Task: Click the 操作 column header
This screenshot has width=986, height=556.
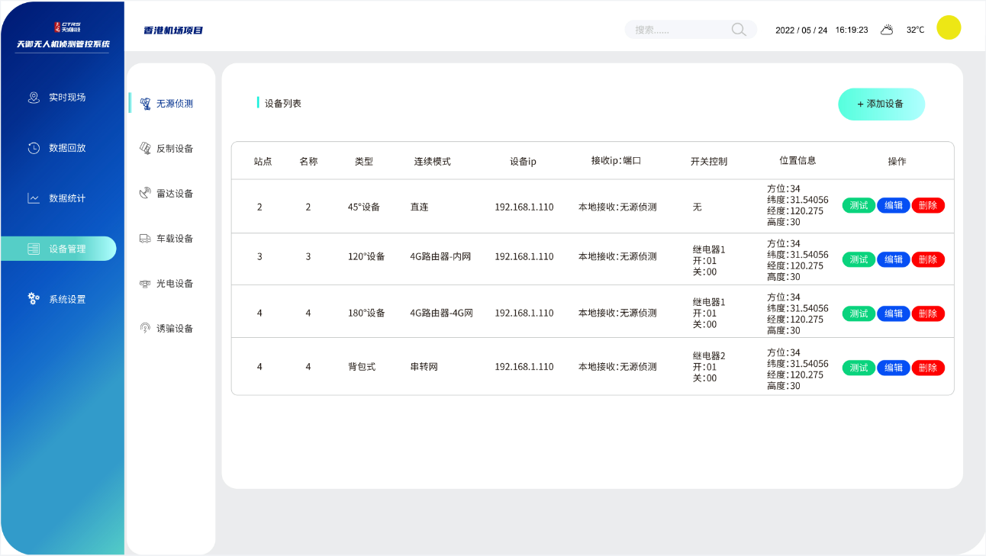Action: pos(897,162)
